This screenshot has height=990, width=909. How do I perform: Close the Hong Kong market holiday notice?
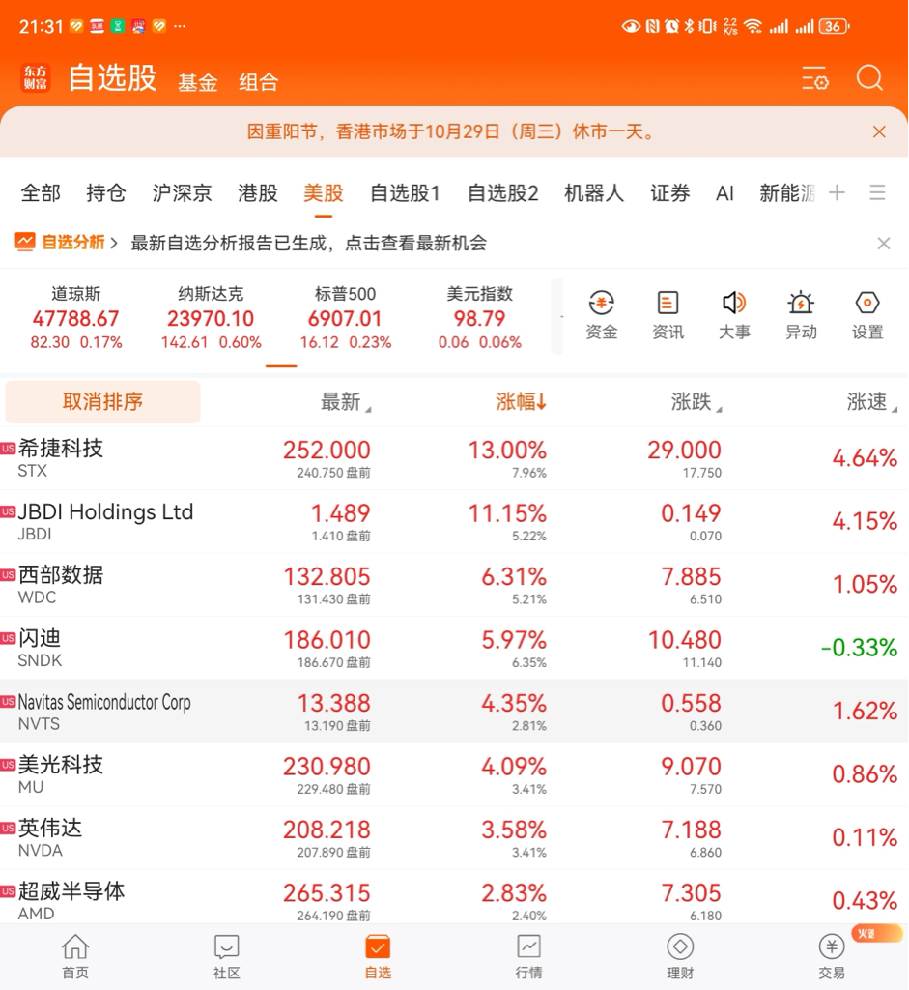pos(879,131)
